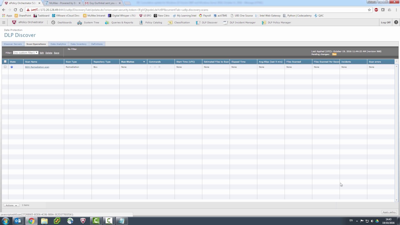Click the Apply policy button

click(389, 212)
